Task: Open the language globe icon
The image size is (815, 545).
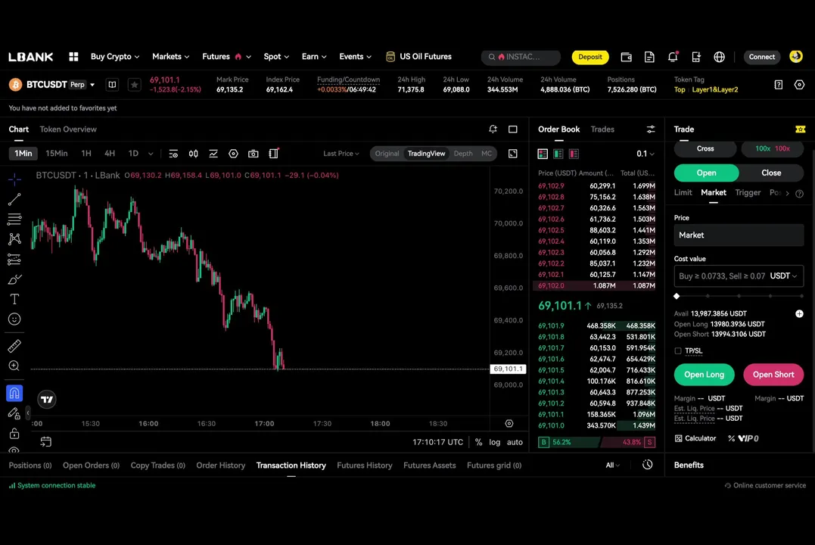Action: point(720,57)
